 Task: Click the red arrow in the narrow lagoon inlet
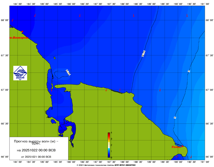52,90
